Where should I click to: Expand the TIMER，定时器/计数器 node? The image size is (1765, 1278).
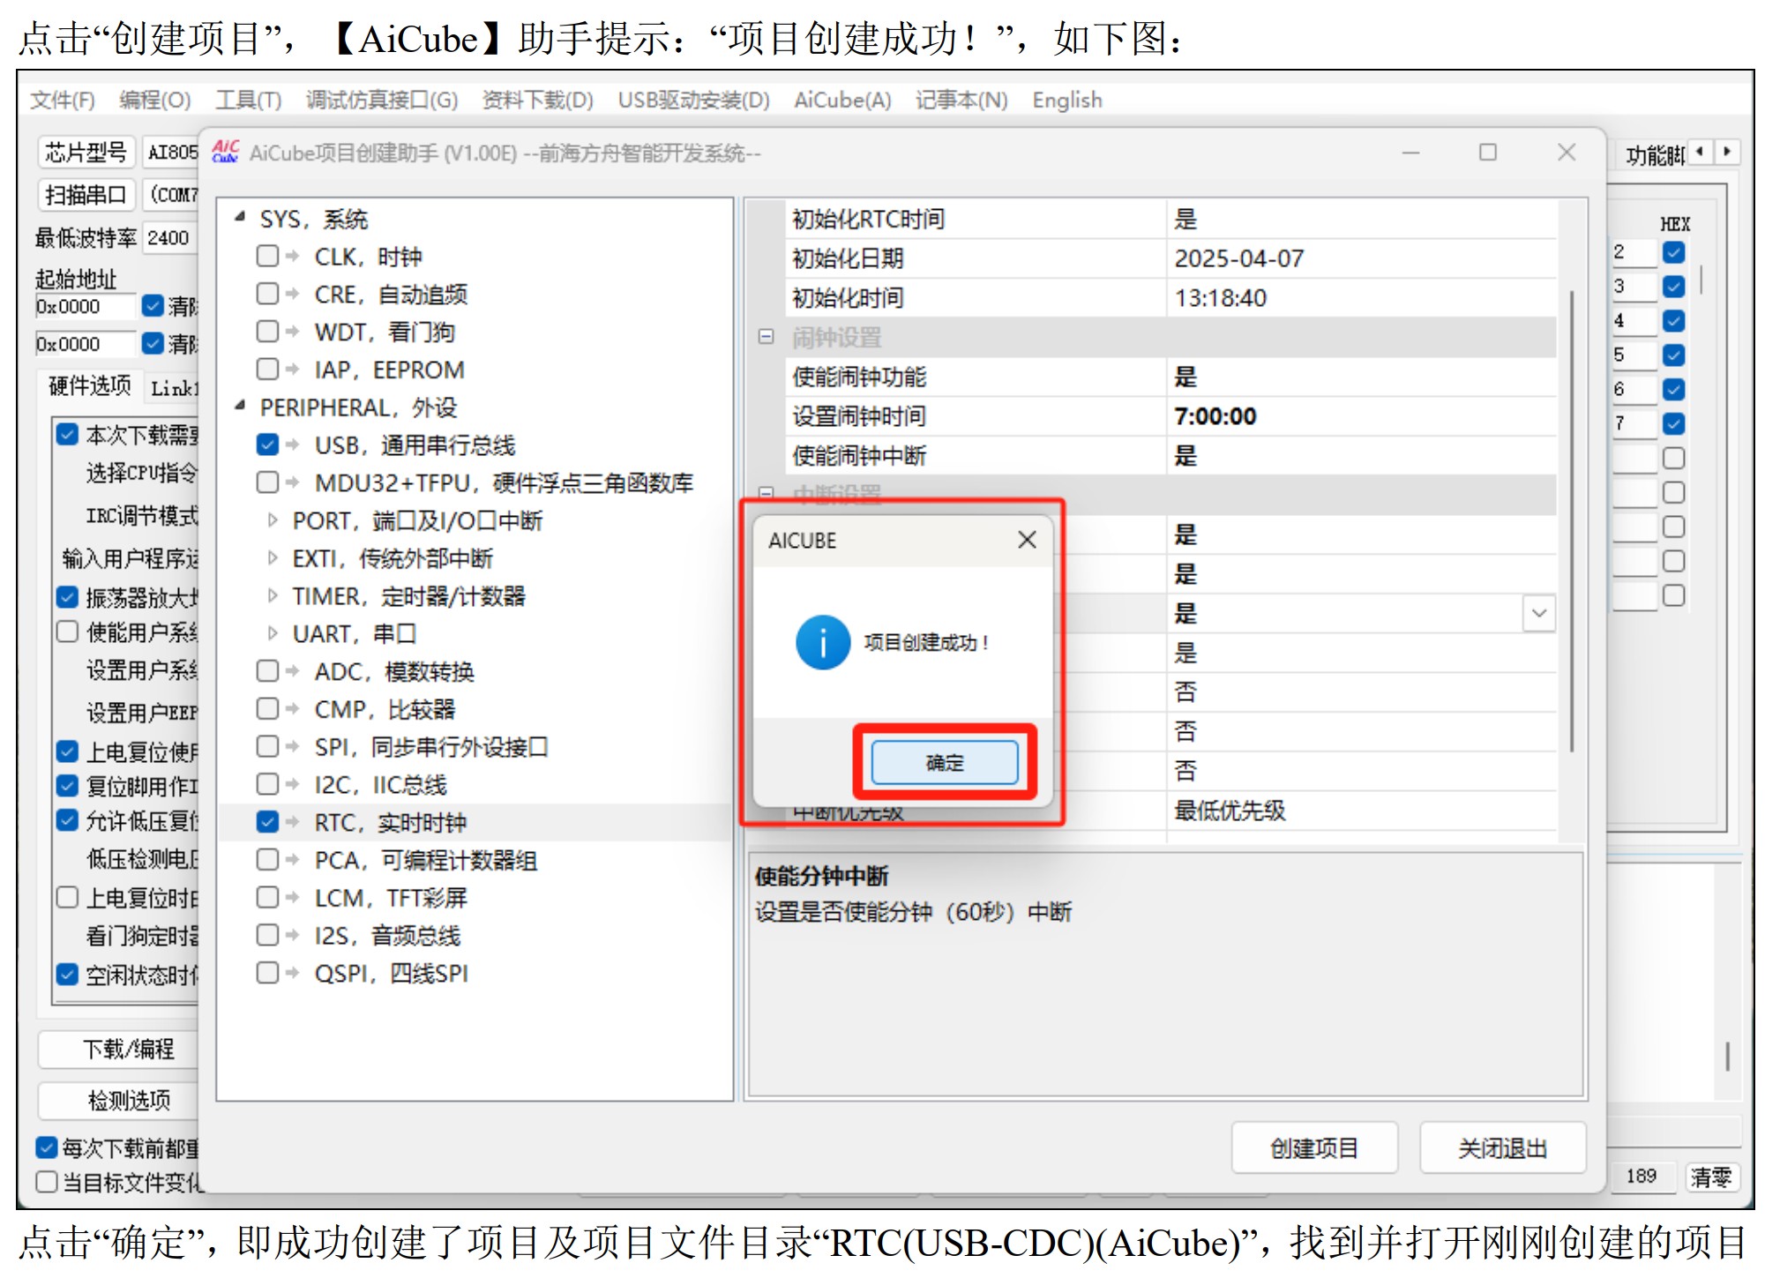[273, 595]
